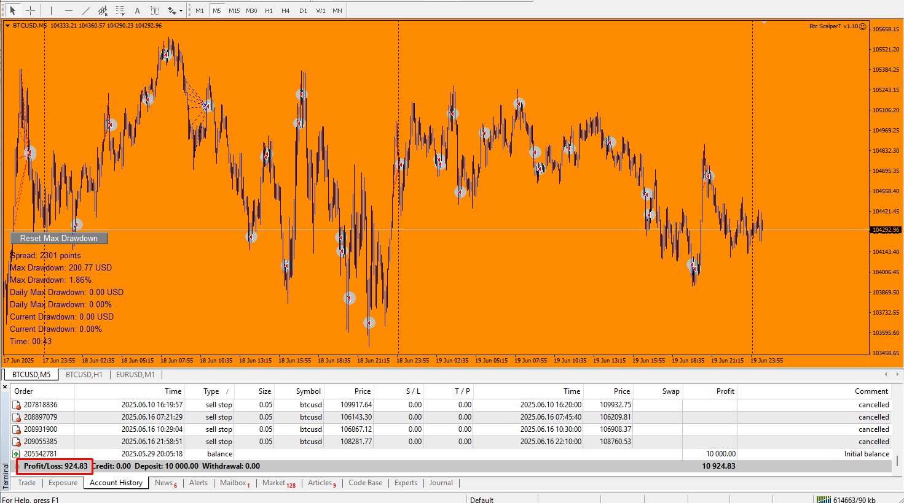Viewport: 904px width, 503px height.
Task: Click the chart shift triangle marker
Action: tap(764, 22)
